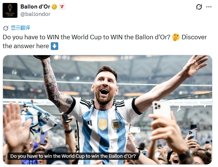
Task: Open the three-dot more options menu
Action: 209,7
